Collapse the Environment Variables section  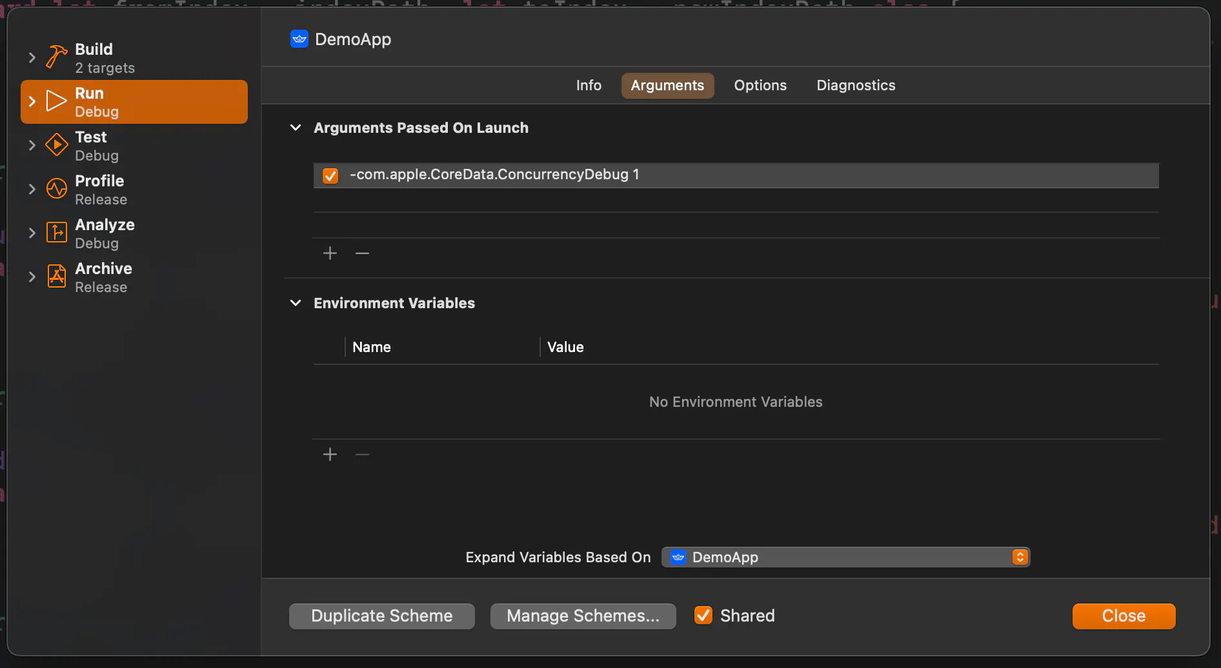click(x=296, y=303)
